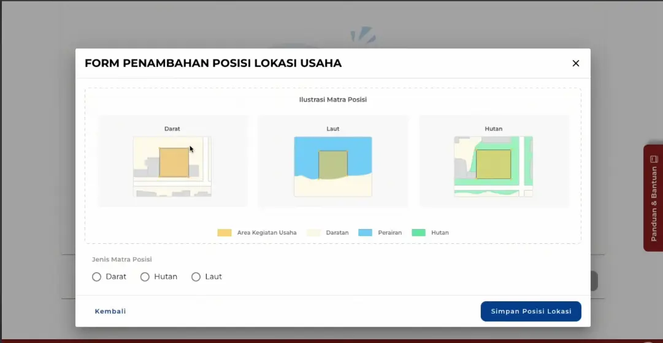Click the Jenis Matra Posisi label

point(122,259)
